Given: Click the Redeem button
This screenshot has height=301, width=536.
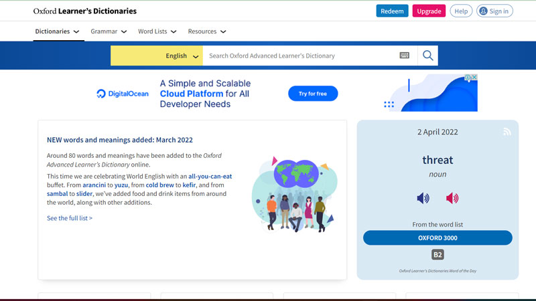Looking at the screenshot, I should coord(392,11).
